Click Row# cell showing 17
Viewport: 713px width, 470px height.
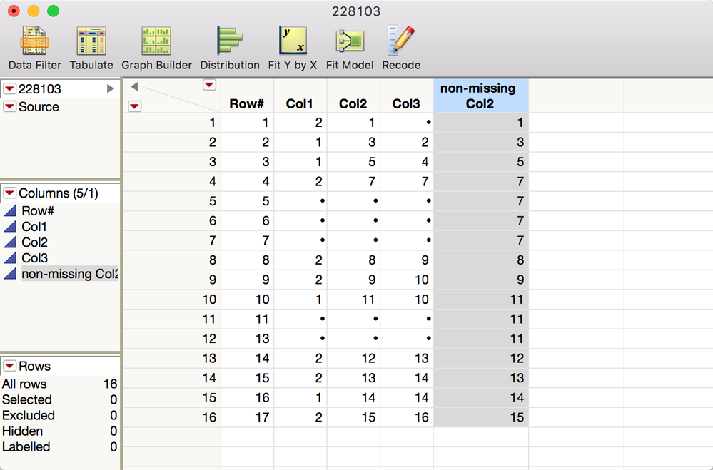click(x=247, y=417)
